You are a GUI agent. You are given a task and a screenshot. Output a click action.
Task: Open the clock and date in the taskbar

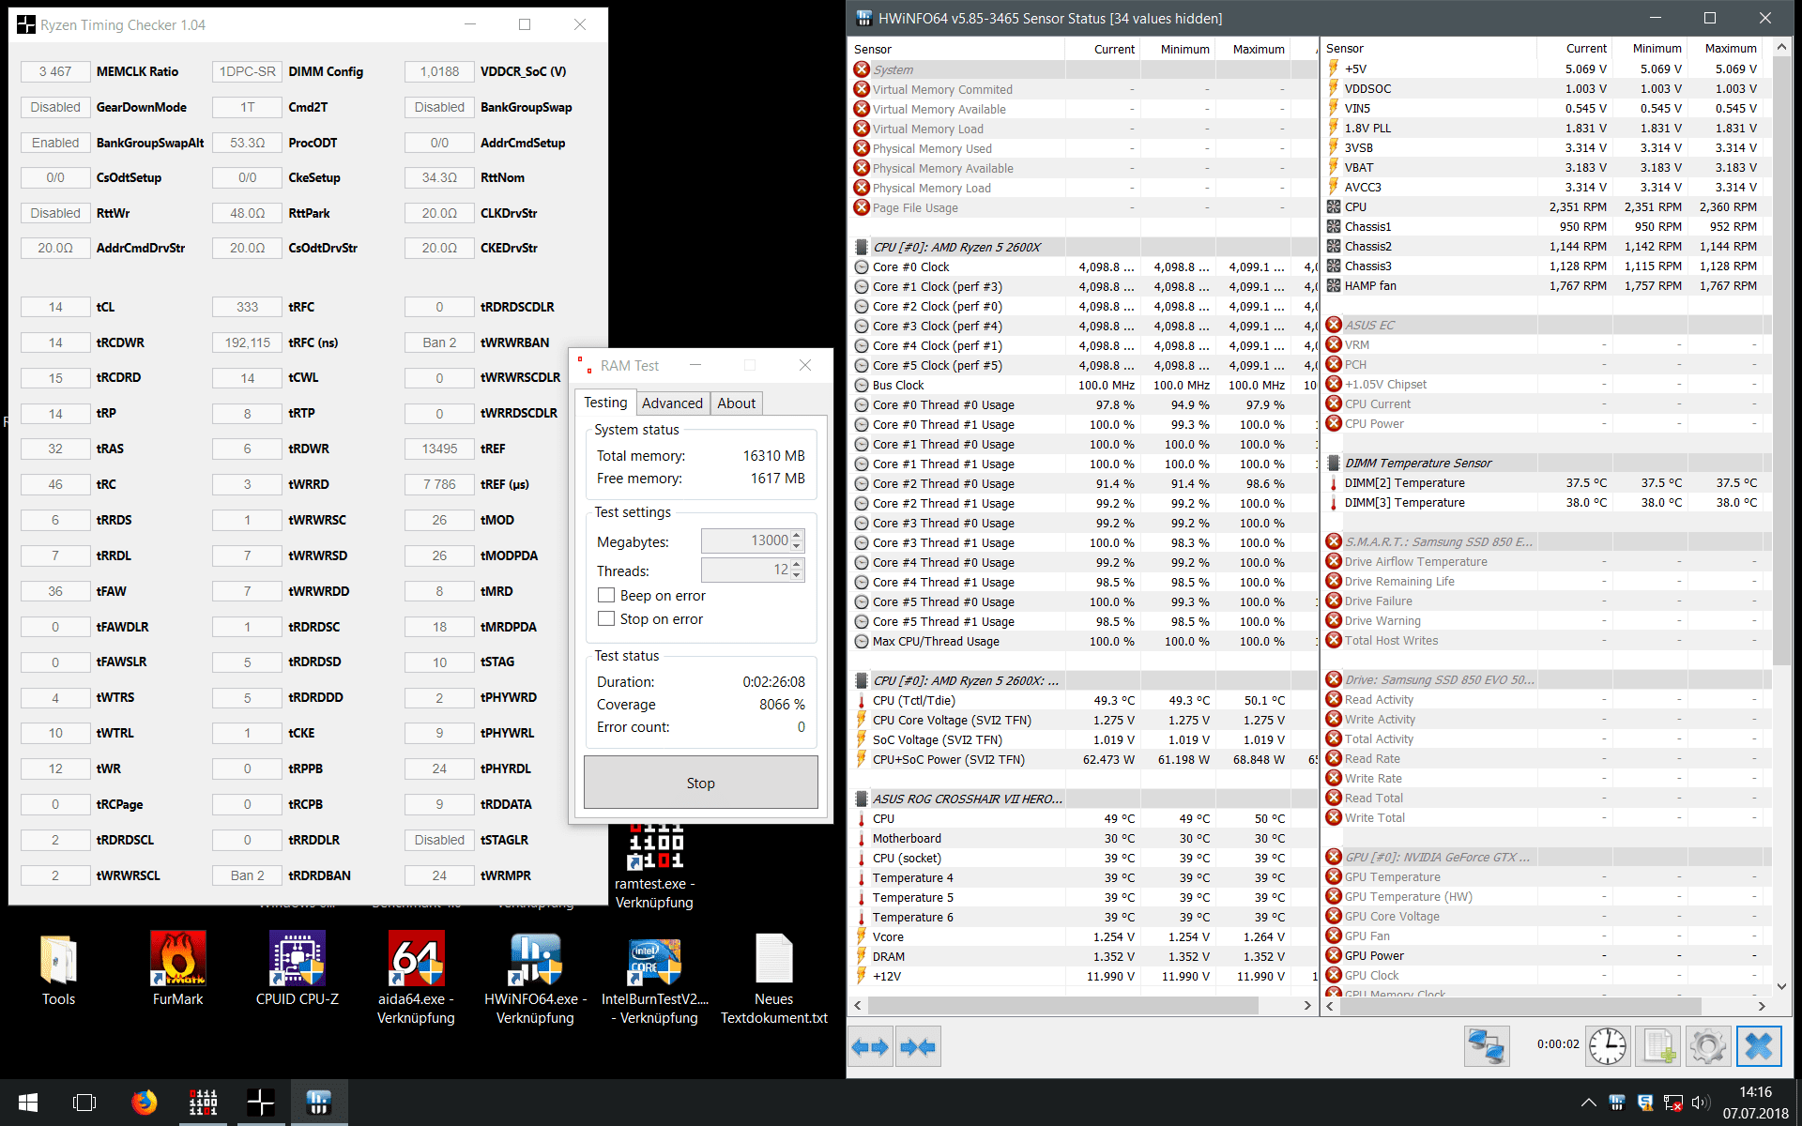click(x=1755, y=1103)
